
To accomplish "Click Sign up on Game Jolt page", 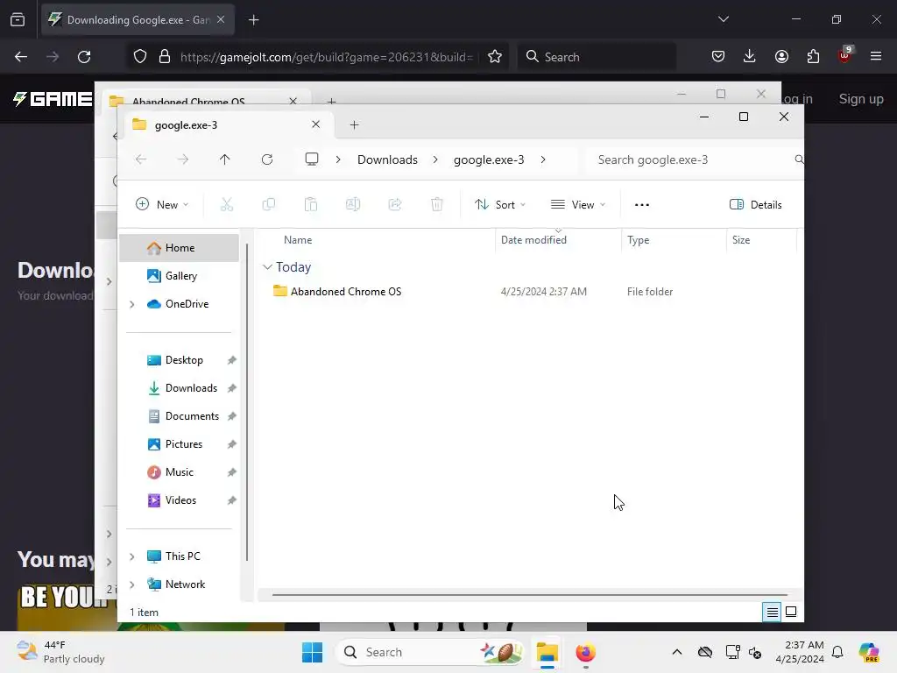I will 861,99.
